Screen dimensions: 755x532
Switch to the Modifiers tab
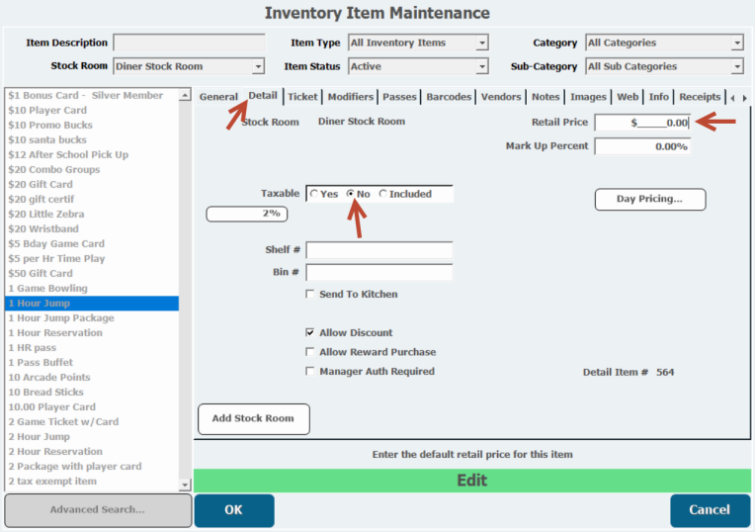click(350, 97)
